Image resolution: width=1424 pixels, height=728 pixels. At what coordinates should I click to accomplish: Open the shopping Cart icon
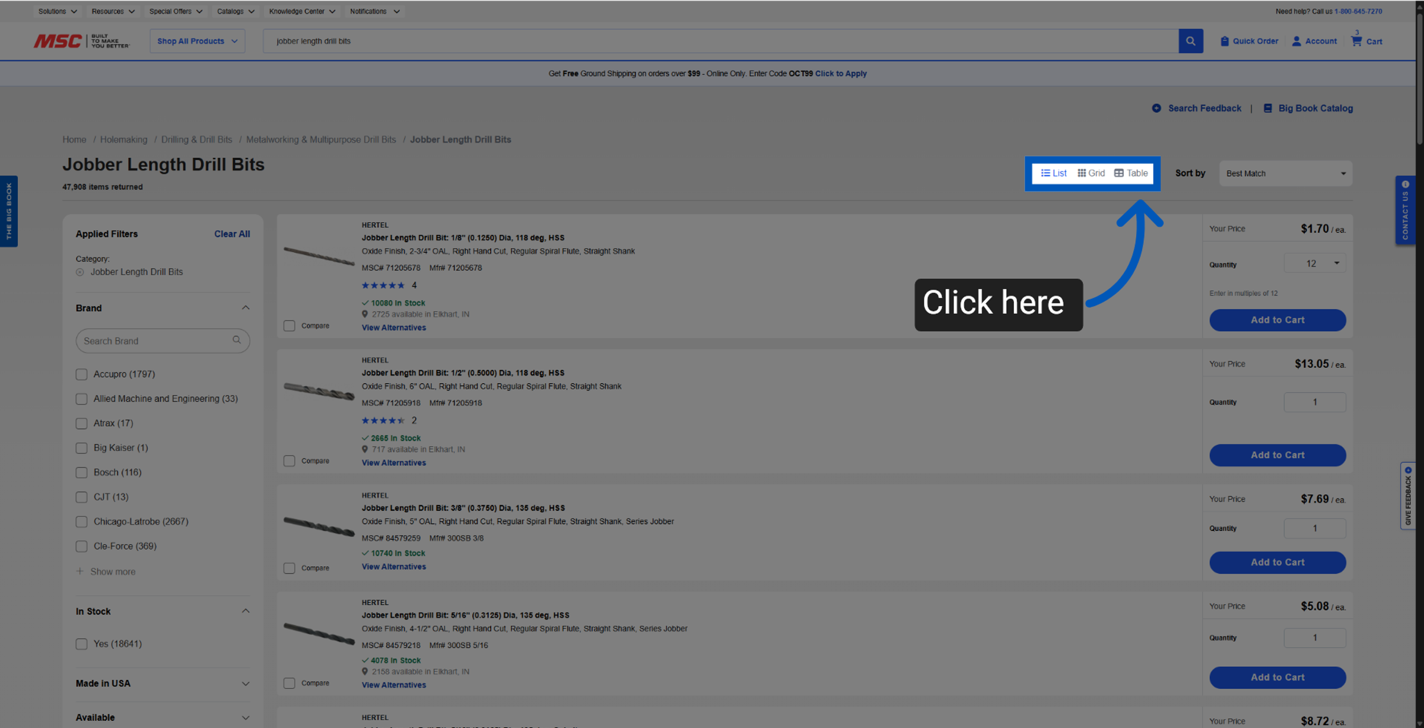[x=1356, y=40]
